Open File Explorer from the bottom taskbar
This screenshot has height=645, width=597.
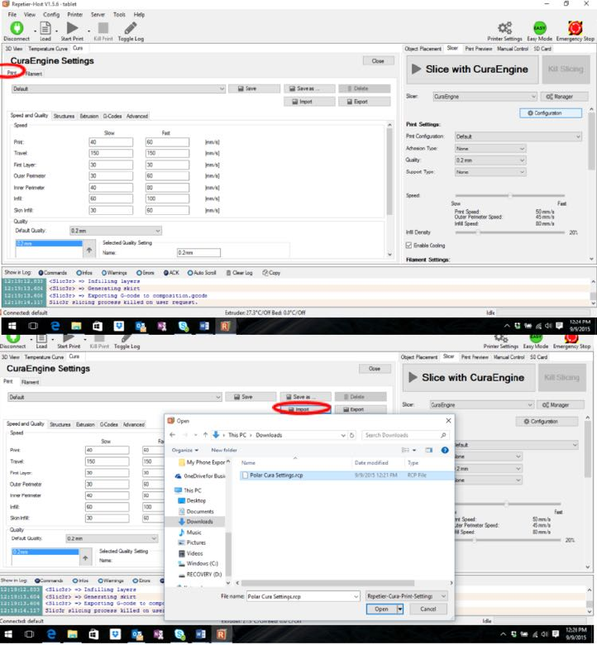point(73,634)
